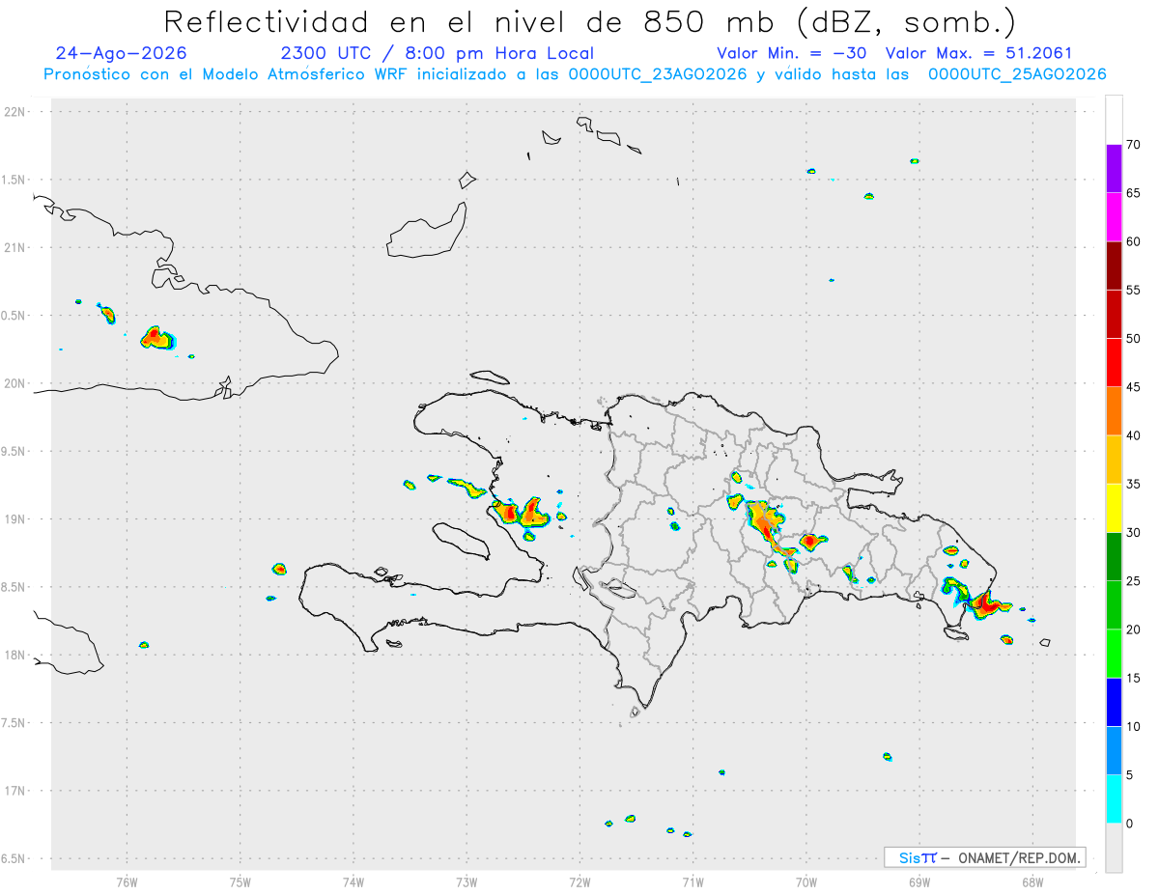Click the longitude label "70W"

click(x=806, y=882)
